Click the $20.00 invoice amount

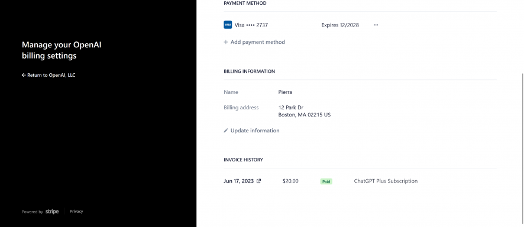click(290, 181)
